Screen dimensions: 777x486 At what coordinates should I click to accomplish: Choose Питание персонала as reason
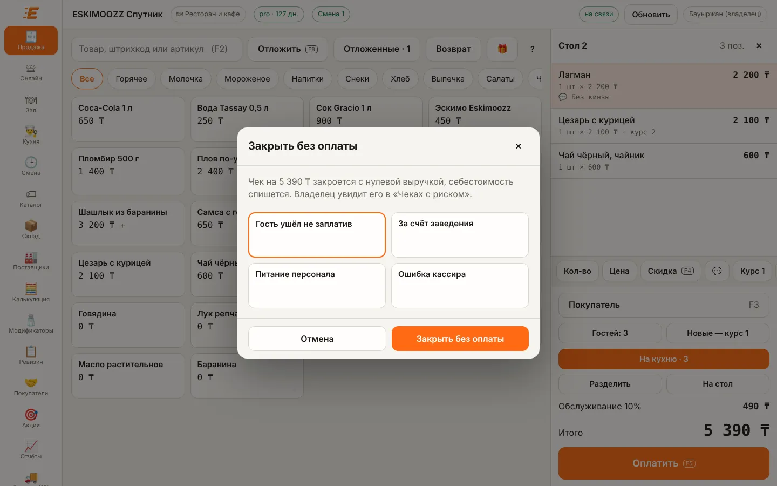tap(317, 286)
